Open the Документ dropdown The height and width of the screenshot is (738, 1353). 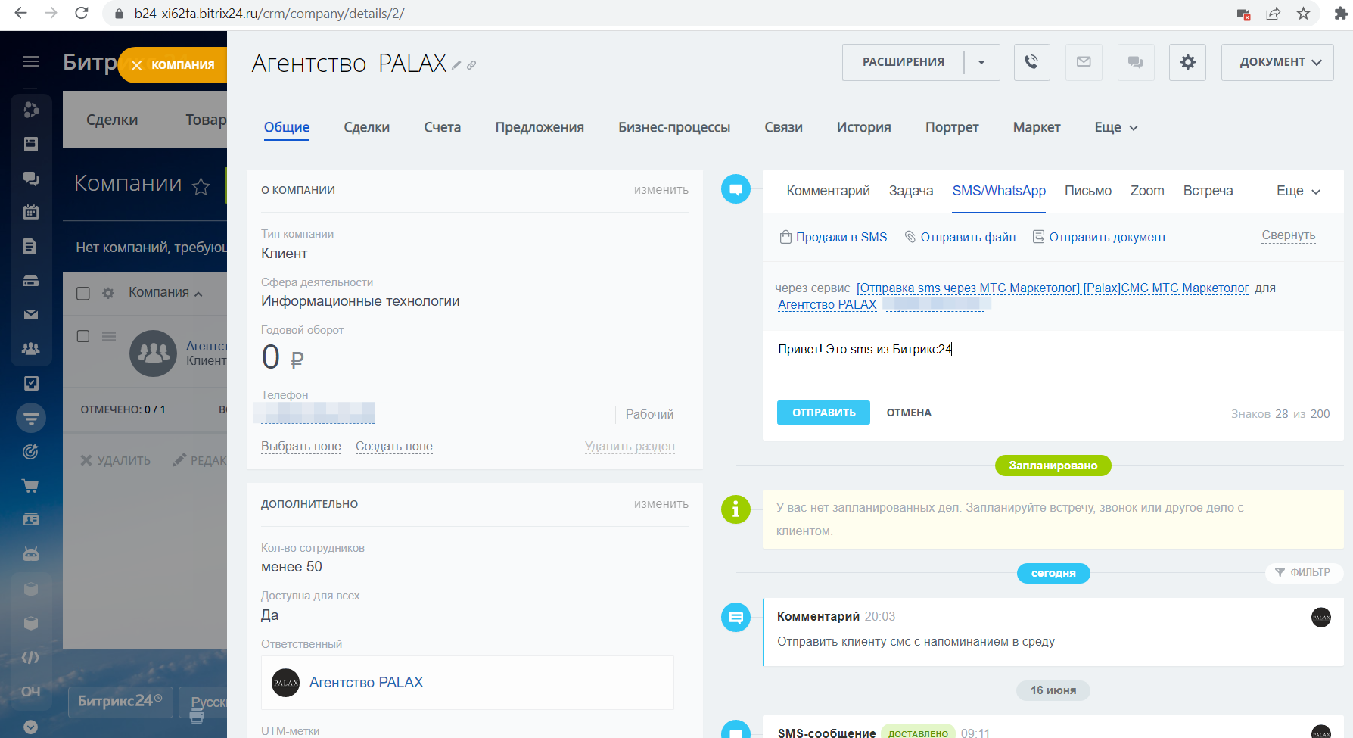coord(1277,62)
